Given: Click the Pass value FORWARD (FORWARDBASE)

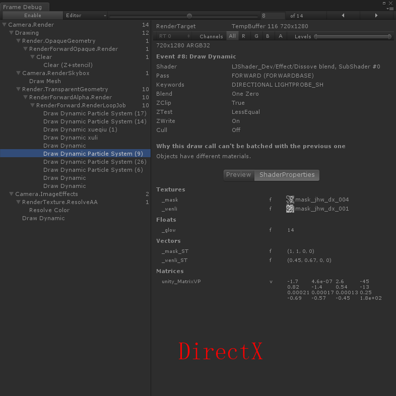Looking at the screenshot, I should point(273,76).
